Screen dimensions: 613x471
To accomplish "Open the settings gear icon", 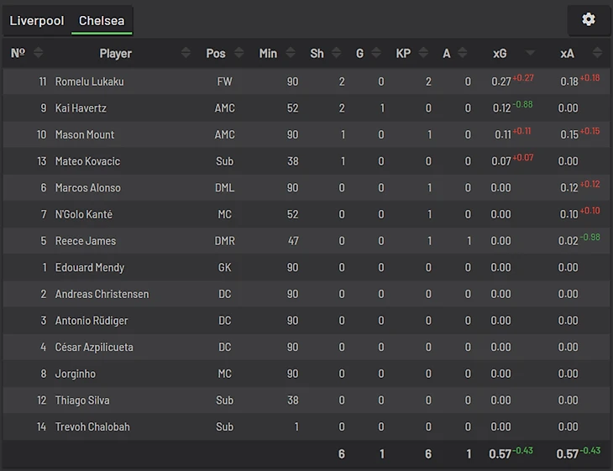I will point(588,19).
